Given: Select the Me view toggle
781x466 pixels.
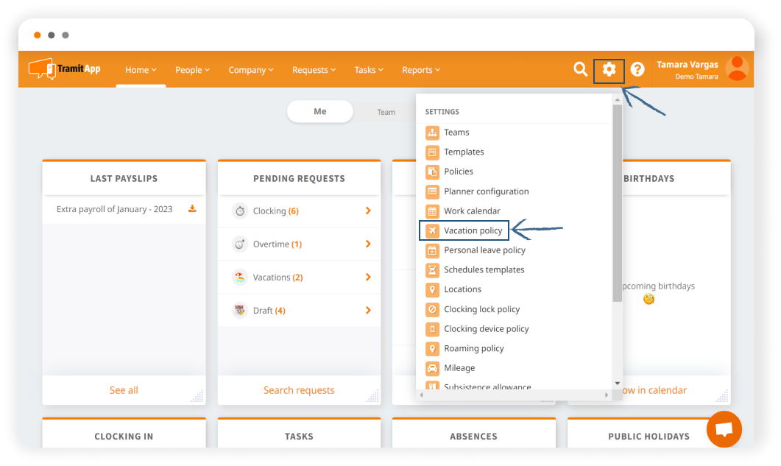Looking at the screenshot, I should 320,112.
